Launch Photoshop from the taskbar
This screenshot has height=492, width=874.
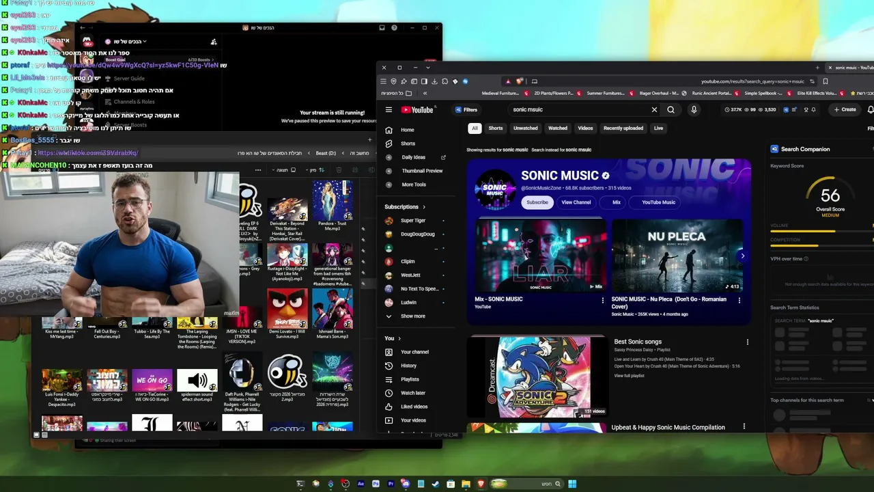[376, 484]
